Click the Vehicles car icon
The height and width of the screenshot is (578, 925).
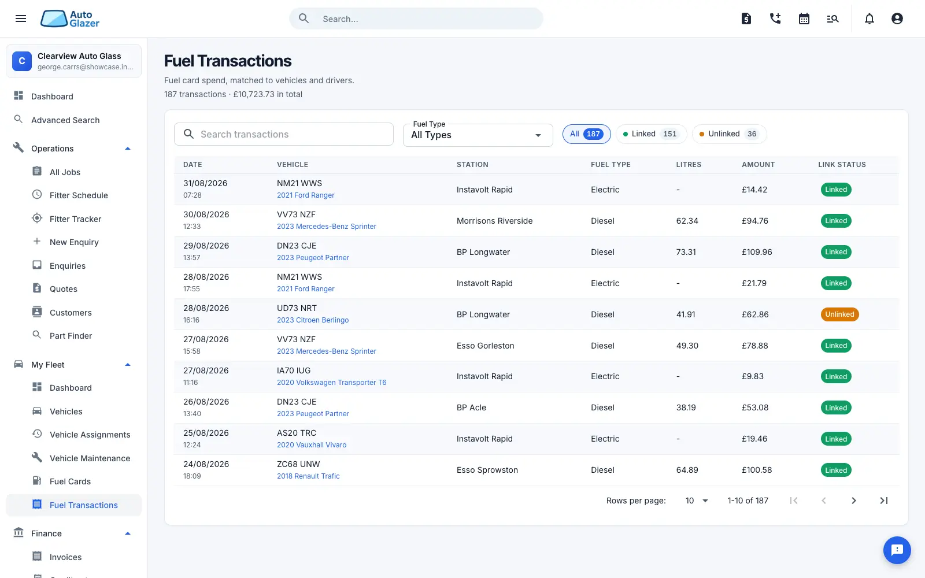37,411
